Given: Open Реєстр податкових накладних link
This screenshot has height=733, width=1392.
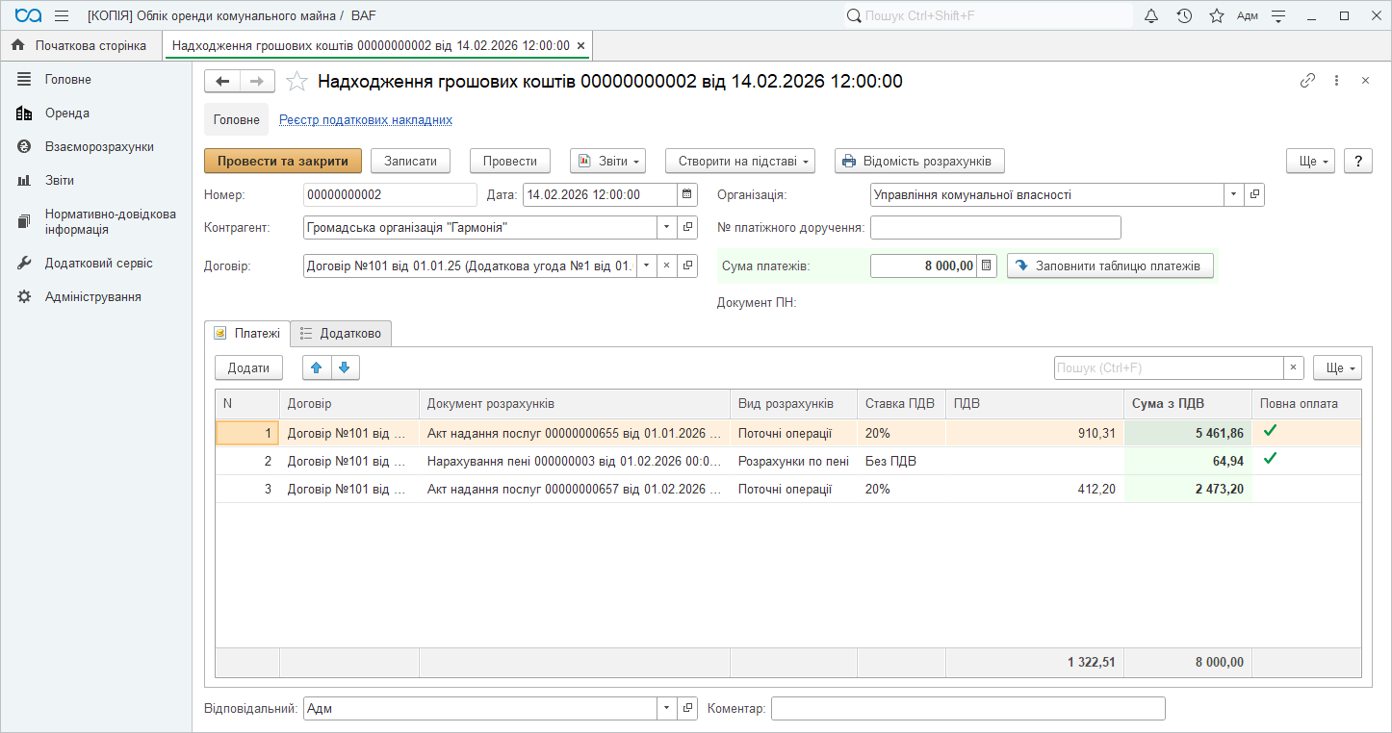Looking at the screenshot, I should (366, 120).
